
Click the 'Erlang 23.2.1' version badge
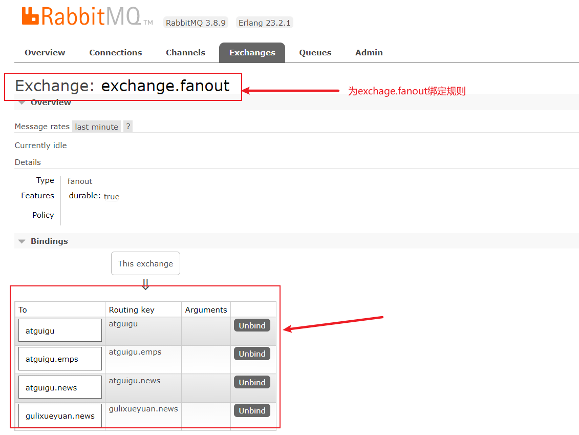coord(264,23)
